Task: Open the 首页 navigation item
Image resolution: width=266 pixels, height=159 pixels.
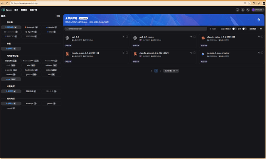Action: [x=16, y=10]
